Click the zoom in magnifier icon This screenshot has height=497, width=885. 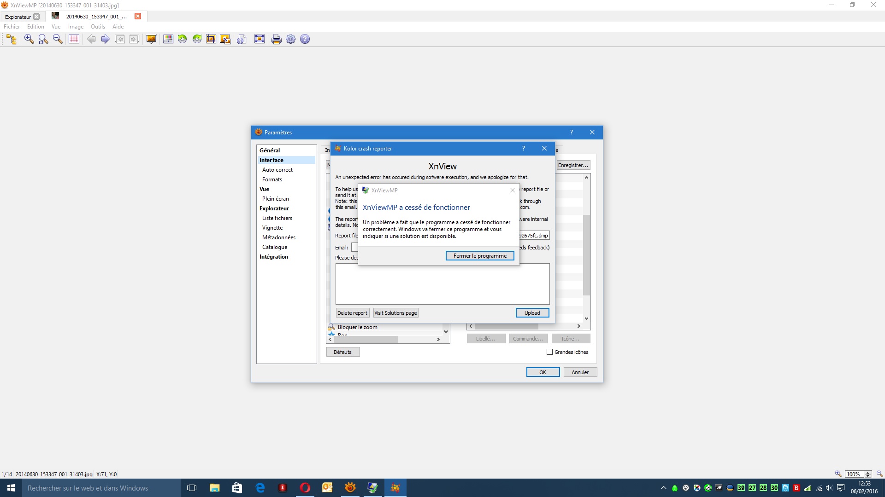pos(29,39)
